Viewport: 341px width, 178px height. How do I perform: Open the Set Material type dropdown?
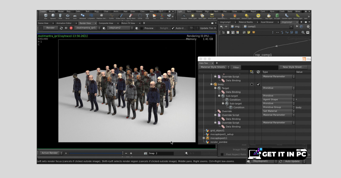(x=278, y=111)
